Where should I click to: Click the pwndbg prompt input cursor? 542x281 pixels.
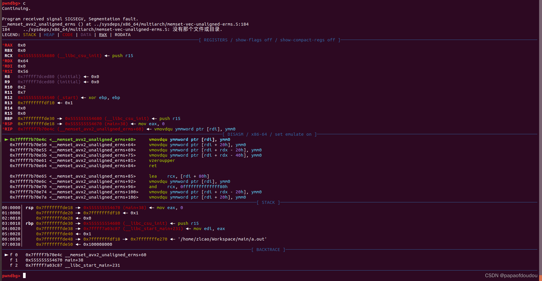coord(24,275)
